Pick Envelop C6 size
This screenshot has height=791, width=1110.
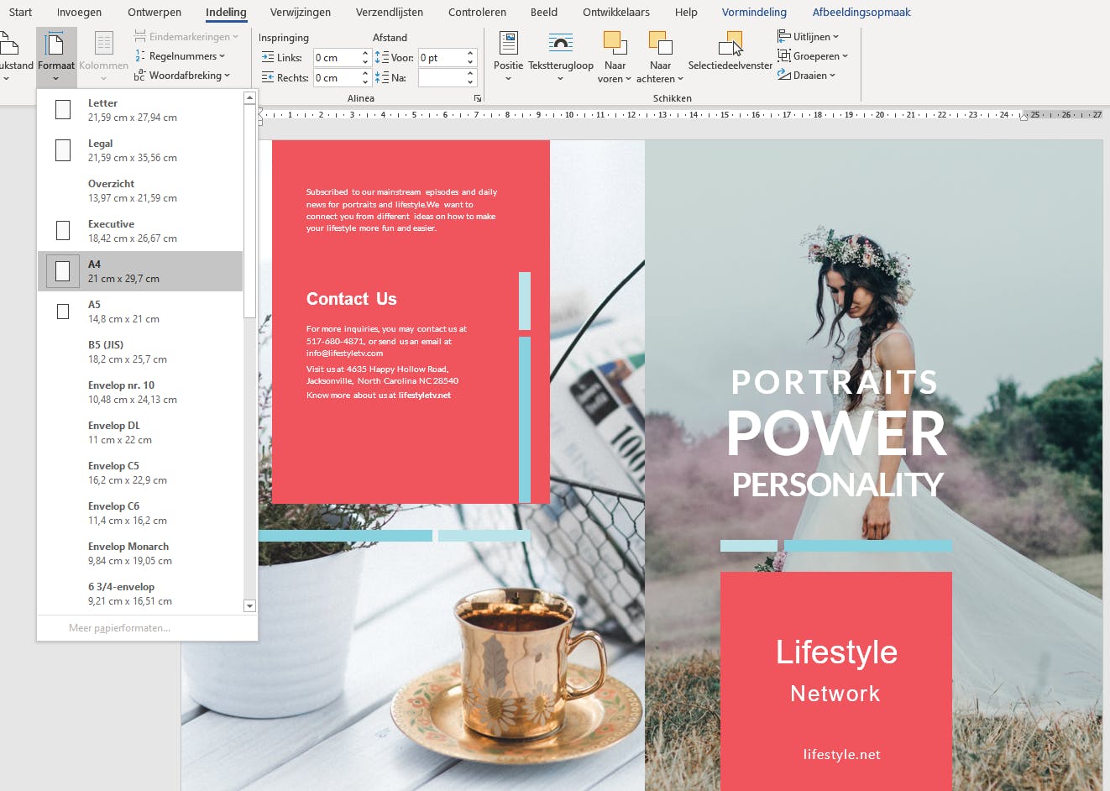(x=140, y=513)
